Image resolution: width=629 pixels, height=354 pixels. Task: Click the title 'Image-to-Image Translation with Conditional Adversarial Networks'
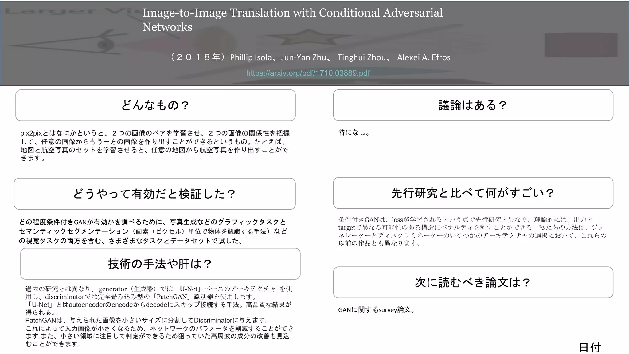292,20
